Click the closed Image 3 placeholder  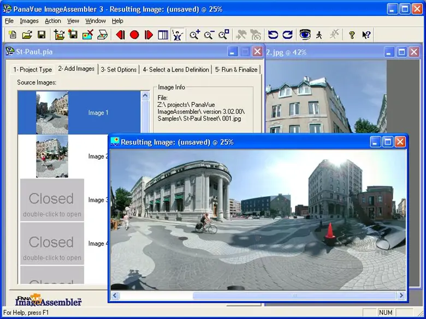coord(51,200)
